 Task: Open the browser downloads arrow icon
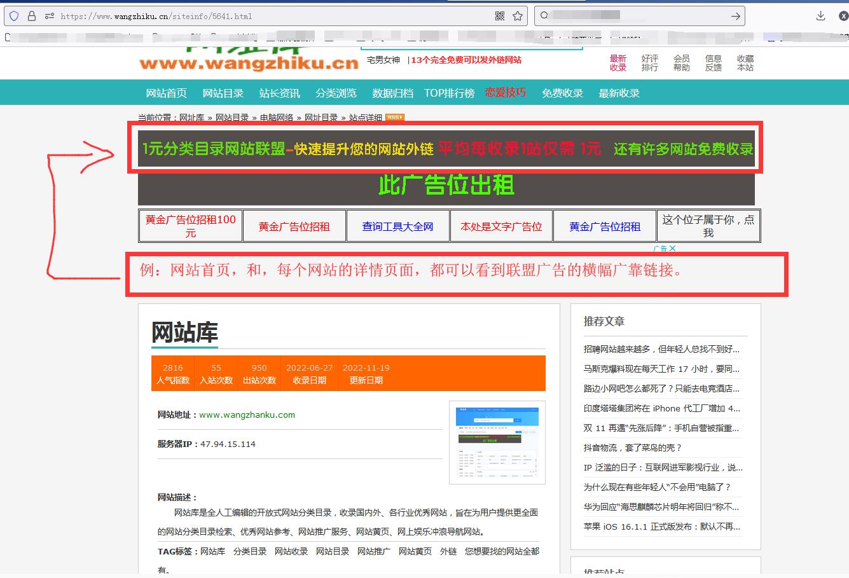tap(820, 16)
